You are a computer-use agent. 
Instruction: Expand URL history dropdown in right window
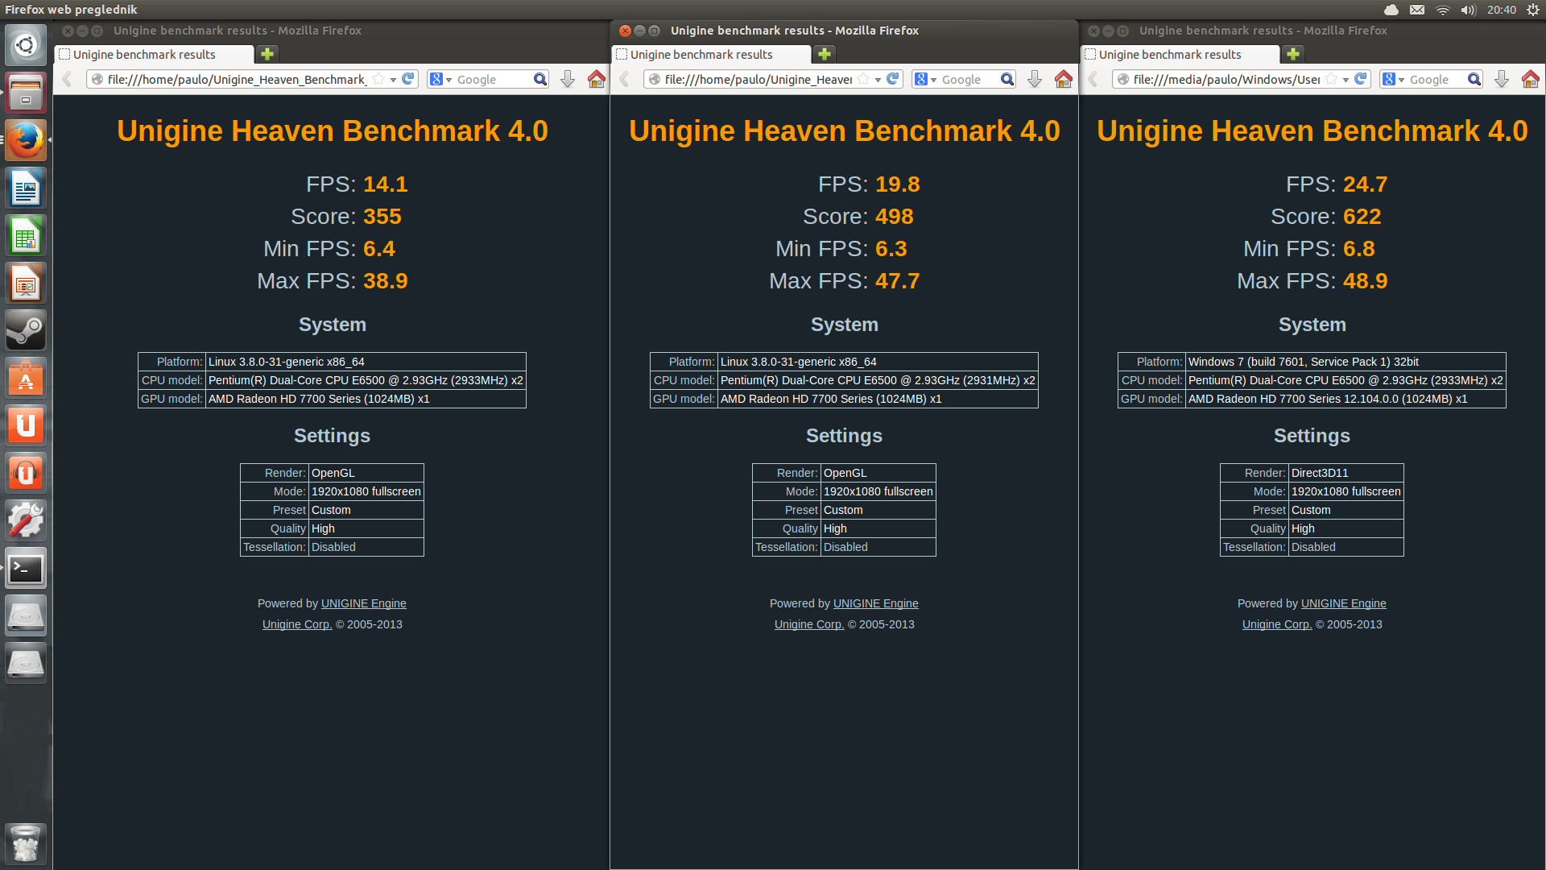click(1346, 80)
